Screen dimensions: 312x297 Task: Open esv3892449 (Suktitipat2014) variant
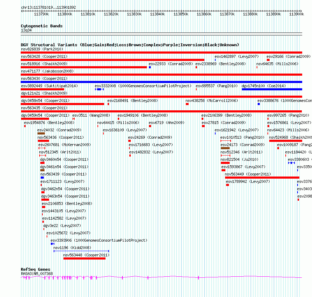49,86
